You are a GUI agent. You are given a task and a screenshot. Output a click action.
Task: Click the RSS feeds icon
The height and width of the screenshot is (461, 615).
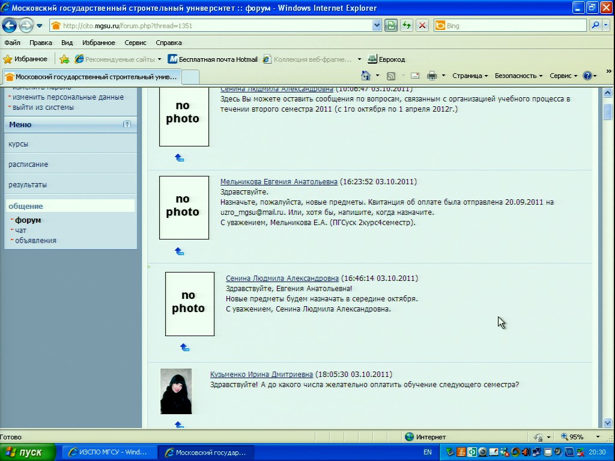(390, 76)
